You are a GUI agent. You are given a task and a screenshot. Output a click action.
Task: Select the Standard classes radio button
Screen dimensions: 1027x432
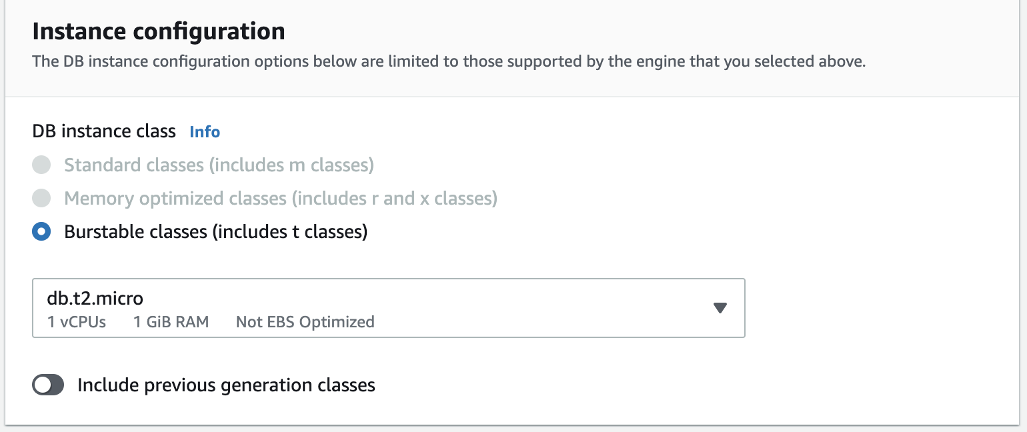(41, 165)
